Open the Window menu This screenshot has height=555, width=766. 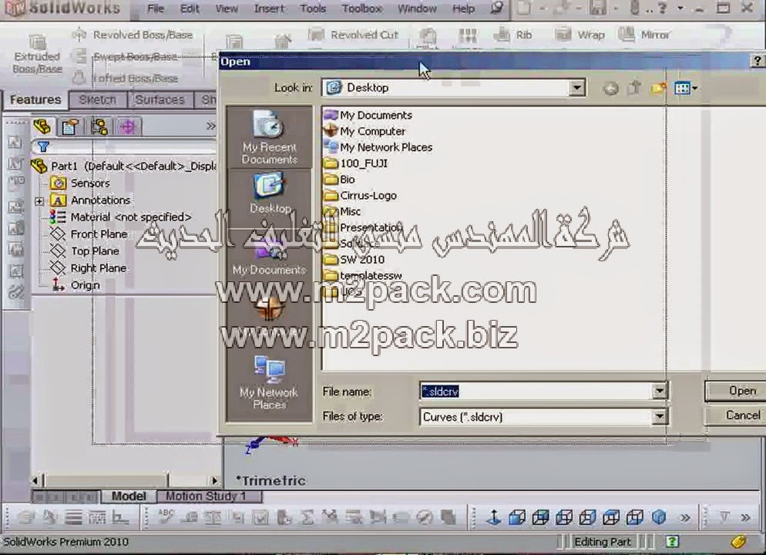tap(417, 8)
